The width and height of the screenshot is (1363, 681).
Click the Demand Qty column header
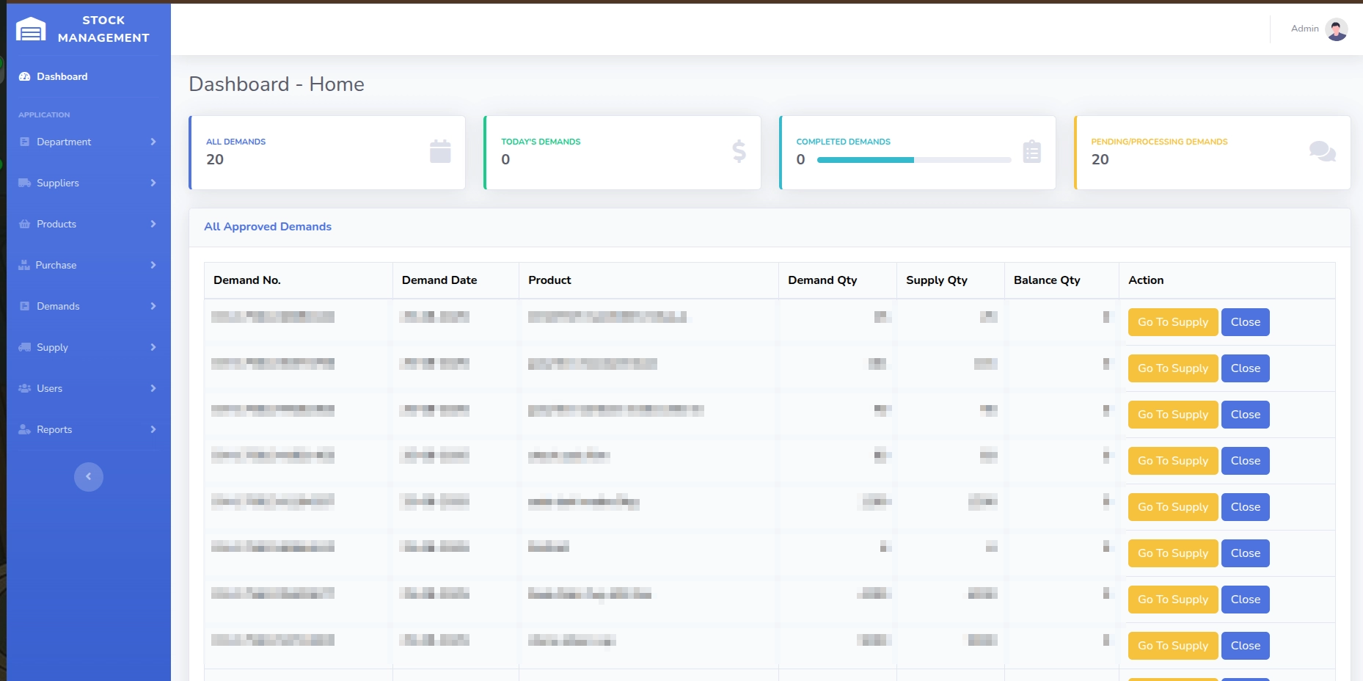tap(822, 280)
